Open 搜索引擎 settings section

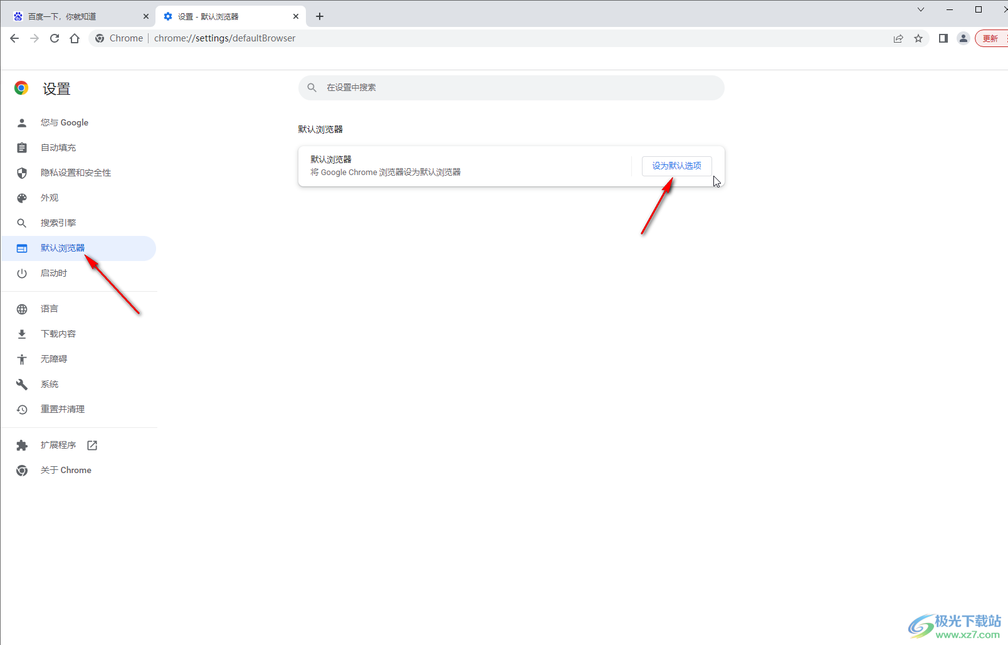point(78,223)
